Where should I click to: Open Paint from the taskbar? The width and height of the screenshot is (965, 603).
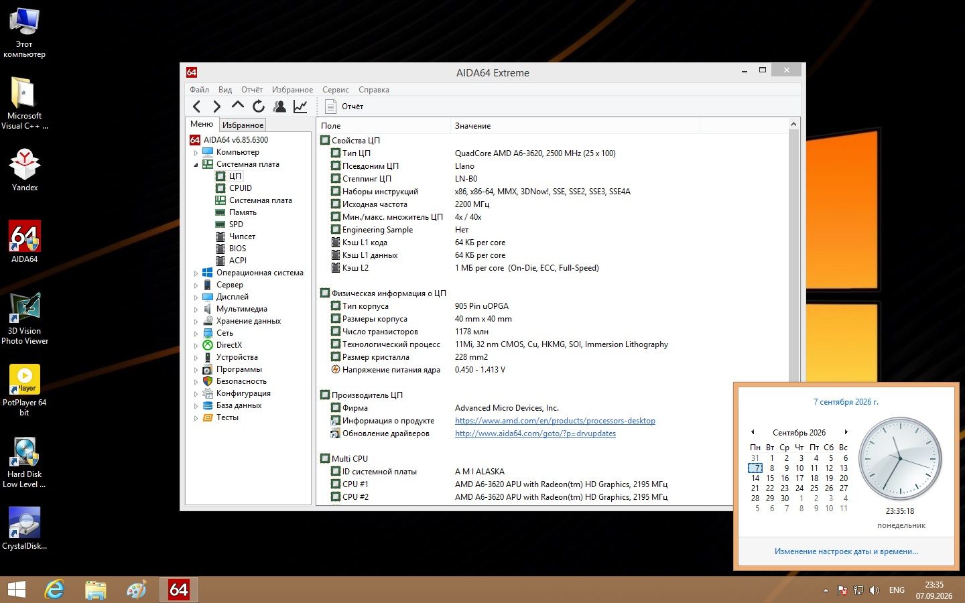[137, 590]
